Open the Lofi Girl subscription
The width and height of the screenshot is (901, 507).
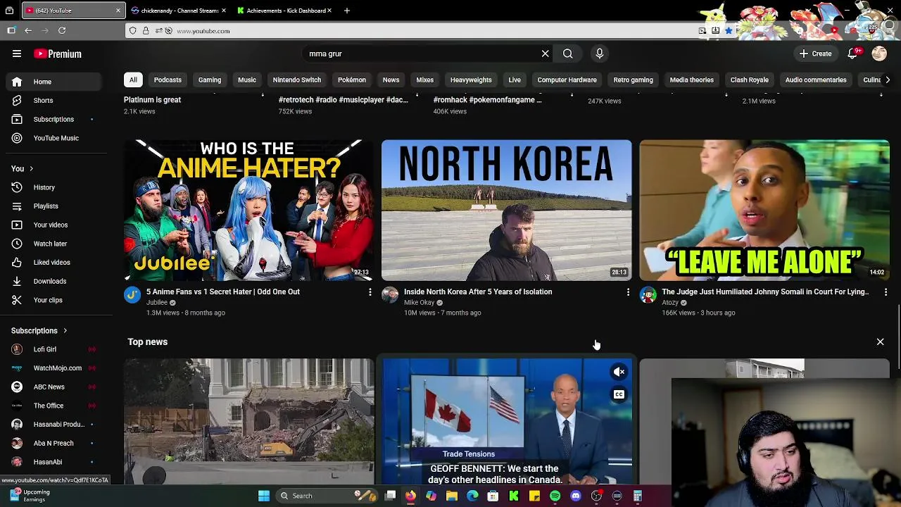click(x=53, y=349)
